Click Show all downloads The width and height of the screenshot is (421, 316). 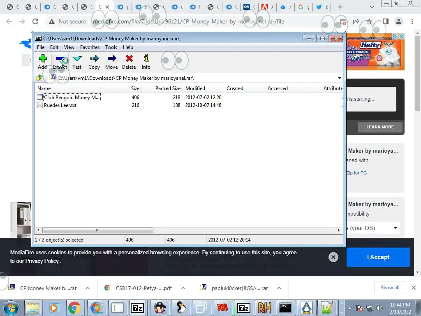pos(390,288)
